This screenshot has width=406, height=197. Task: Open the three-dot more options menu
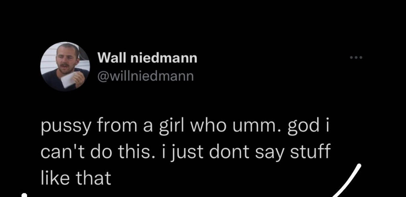357,58
